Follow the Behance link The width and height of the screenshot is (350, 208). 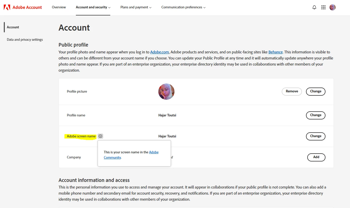click(x=275, y=52)
